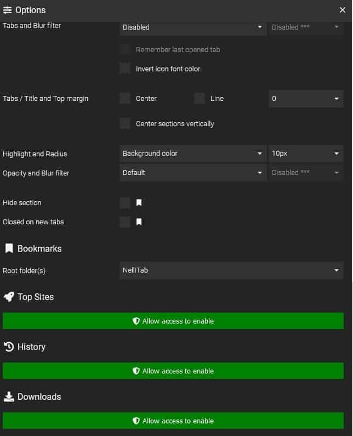Screen dimensions: 353x436
Task: Click the Top Sites heading text
Action: [36, 297]
